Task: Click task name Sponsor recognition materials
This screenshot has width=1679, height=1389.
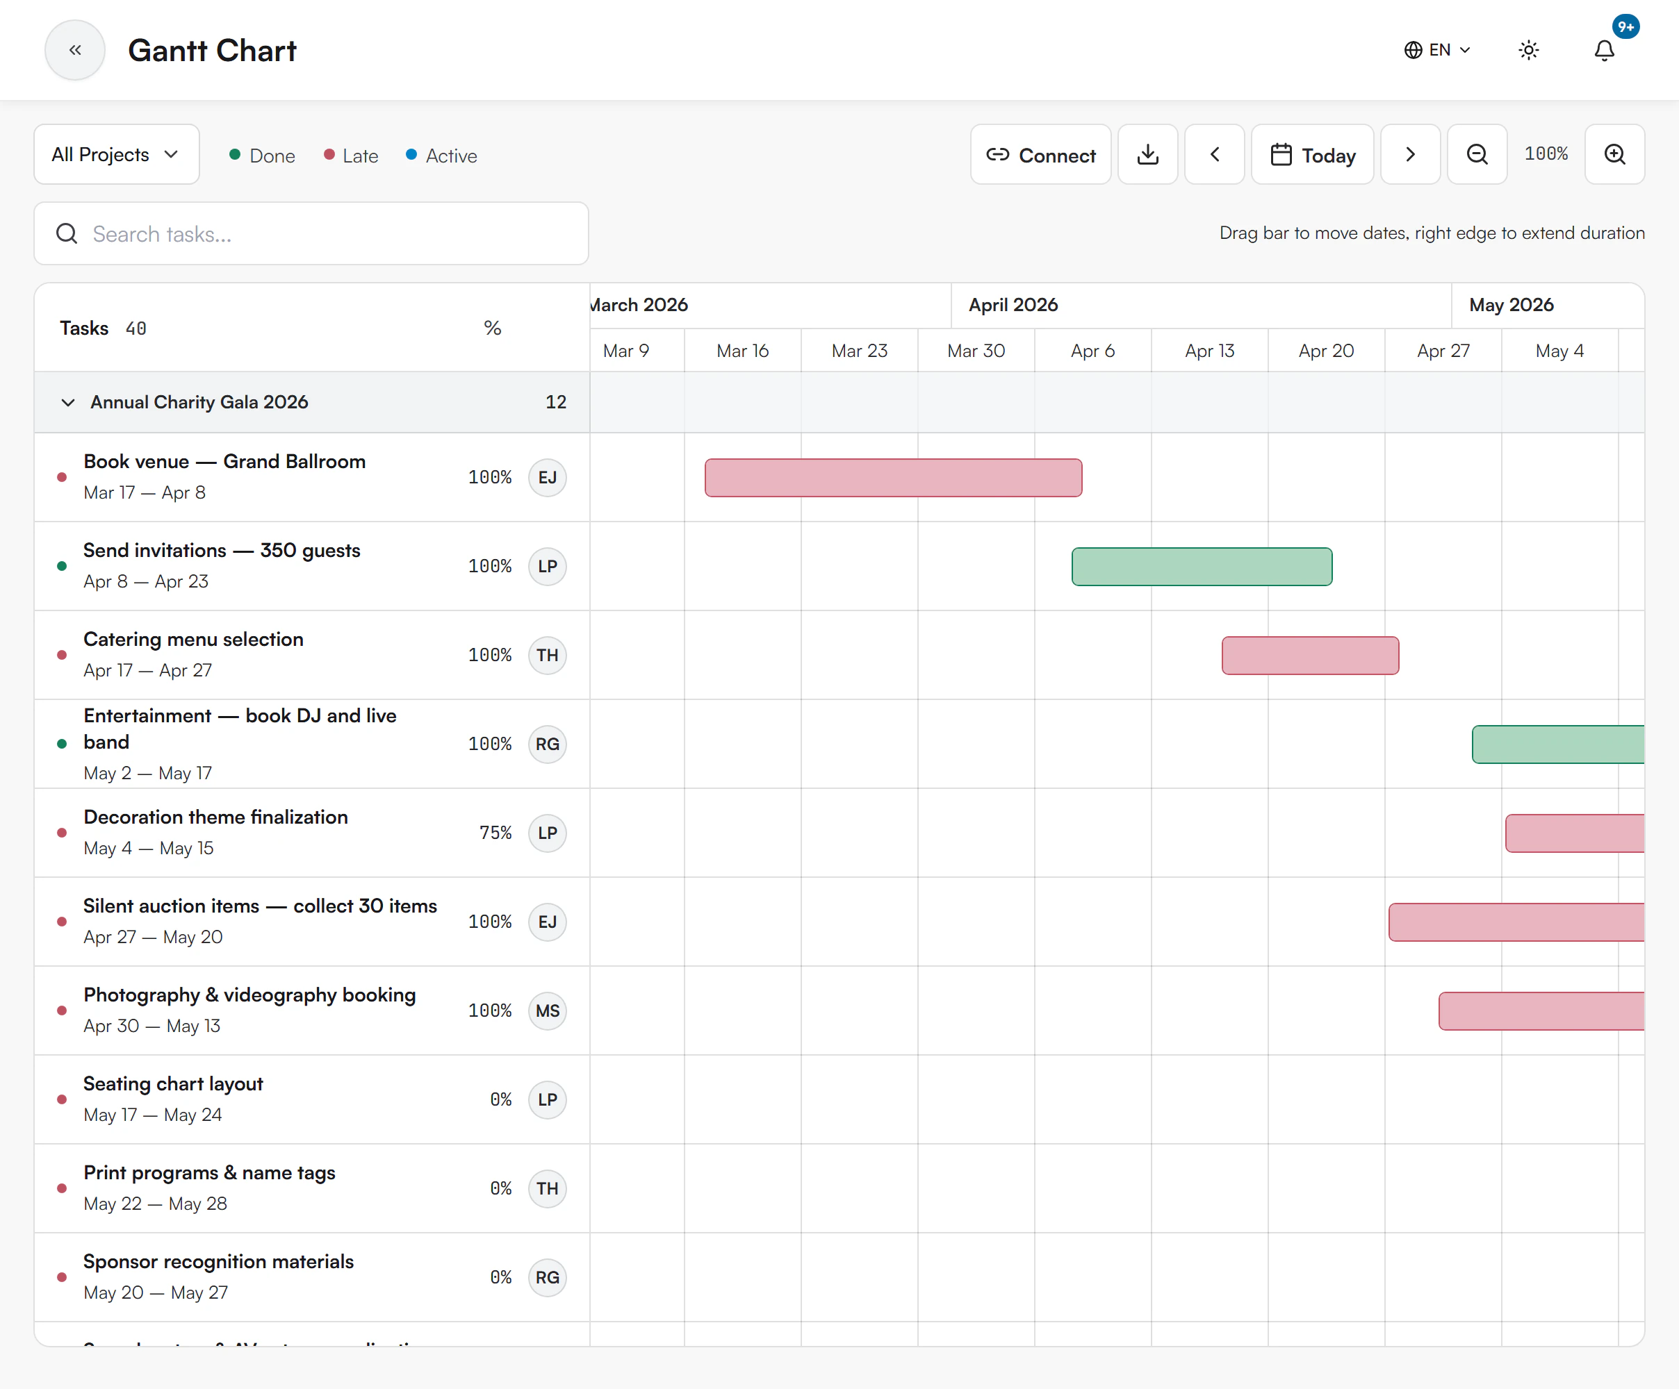Action: coord(219,1262)
